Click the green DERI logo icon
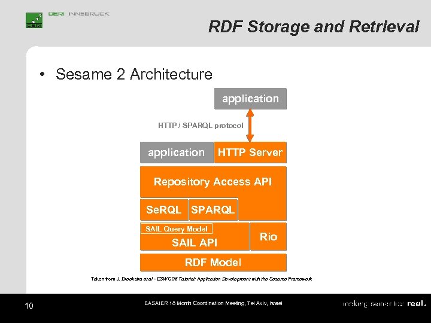431x323 pixels. [34, 20]
